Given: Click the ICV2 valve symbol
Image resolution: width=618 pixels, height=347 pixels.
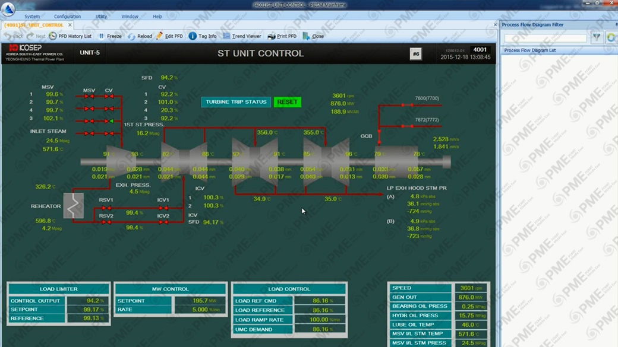Looking at the screenshot, I should [163, 222].
